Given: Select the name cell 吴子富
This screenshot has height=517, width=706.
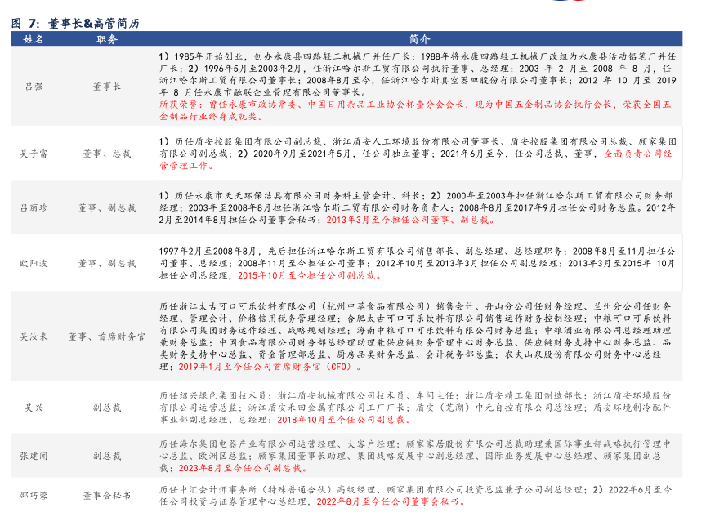Looking at the screenshot, I should tap(34, 153).
